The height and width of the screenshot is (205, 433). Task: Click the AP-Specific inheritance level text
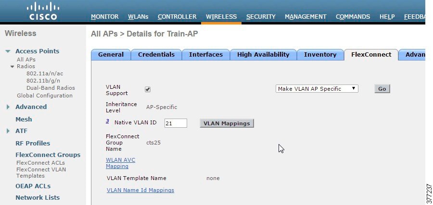pyautogui.click(x=162, y=107)
